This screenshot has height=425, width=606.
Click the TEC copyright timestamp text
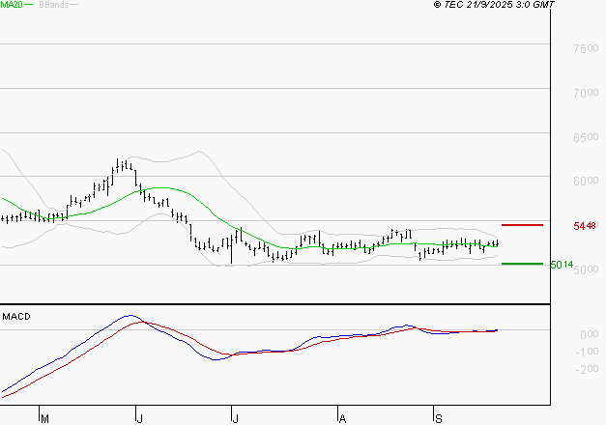tap(494, 6)
